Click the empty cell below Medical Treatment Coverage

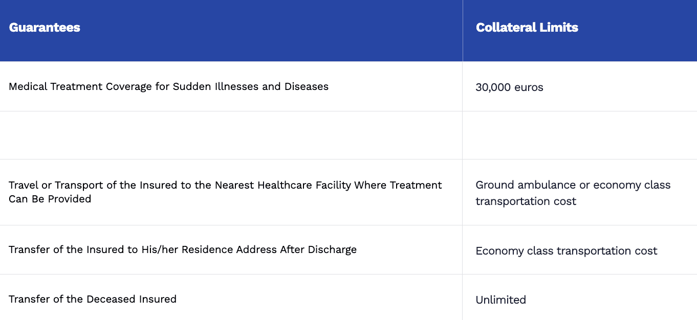(x=231, y=135)
